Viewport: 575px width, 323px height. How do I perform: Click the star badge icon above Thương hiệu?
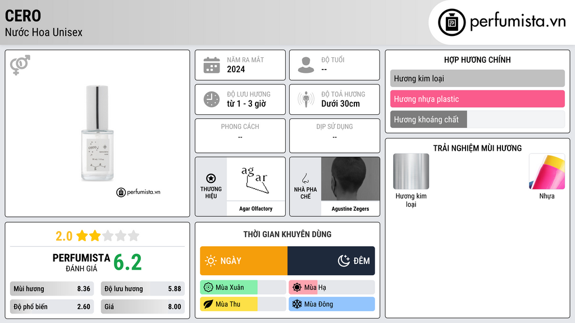(211, 178)
